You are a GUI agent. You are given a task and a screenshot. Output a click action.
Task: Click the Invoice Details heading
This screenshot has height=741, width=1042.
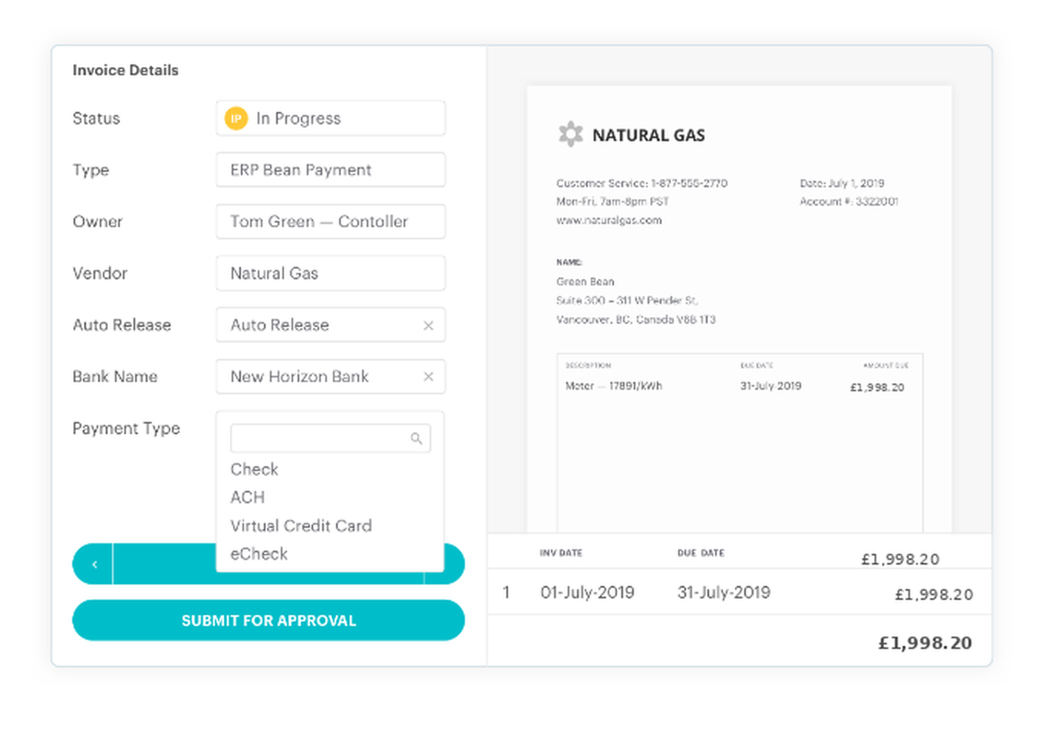pos(125,70)
